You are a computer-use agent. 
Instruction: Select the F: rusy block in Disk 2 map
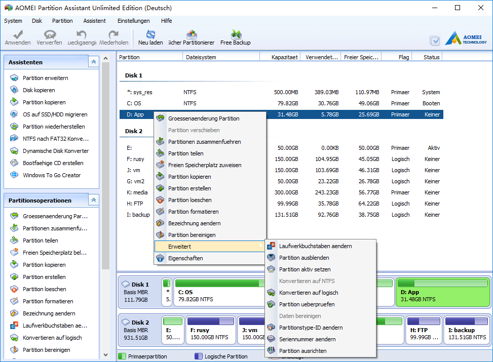[x=211, y=330]
